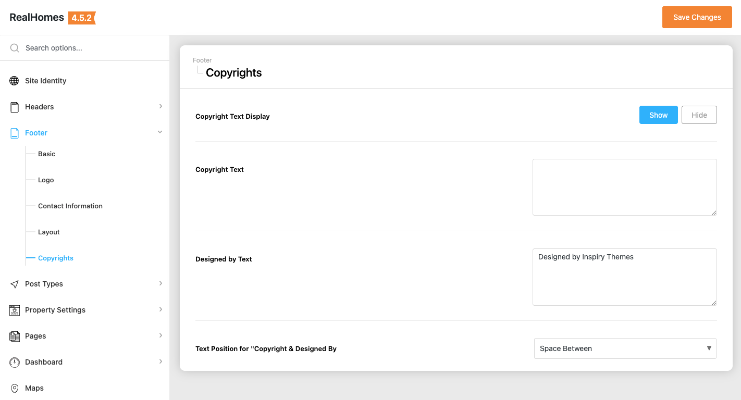
Task: Click the Site Identity globe icon
Action: coord(15,81)
